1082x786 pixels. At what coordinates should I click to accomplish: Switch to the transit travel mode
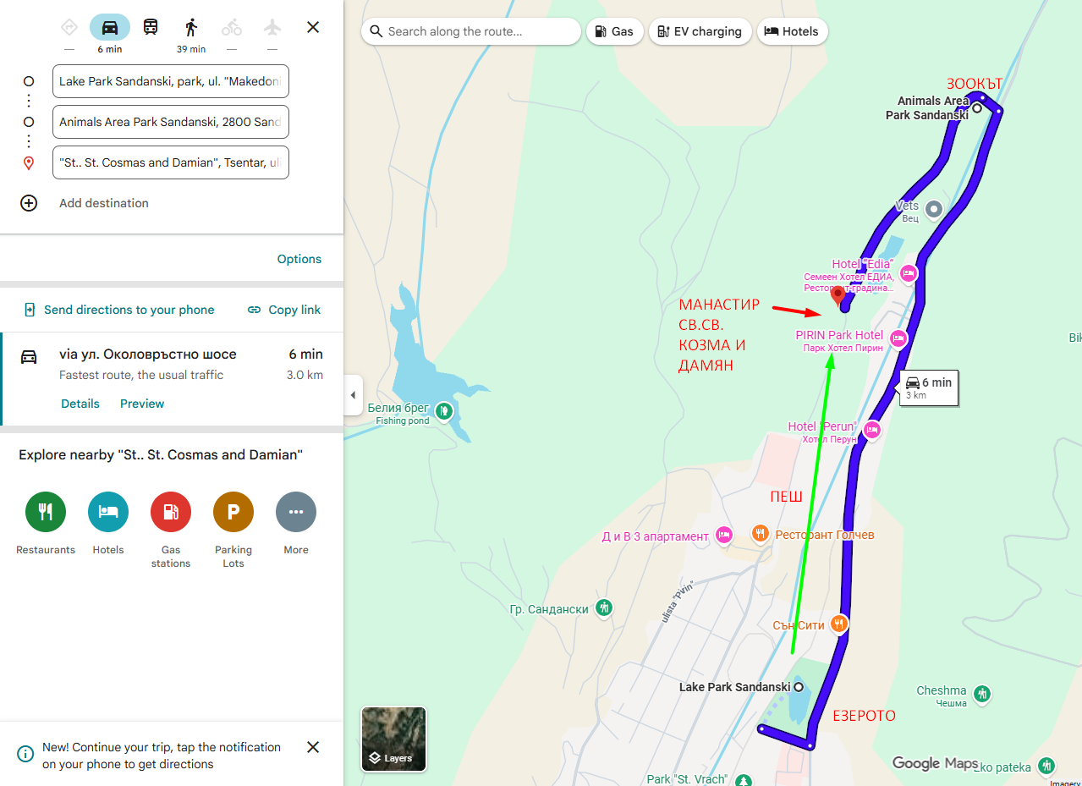(x=151, y=27)
